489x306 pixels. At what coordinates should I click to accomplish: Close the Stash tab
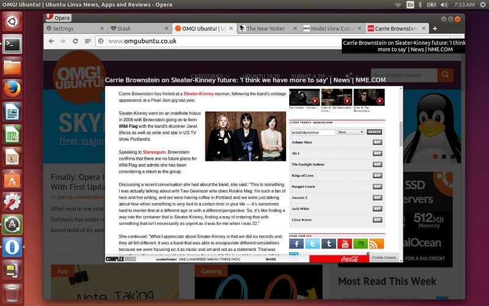click(166, 28)
